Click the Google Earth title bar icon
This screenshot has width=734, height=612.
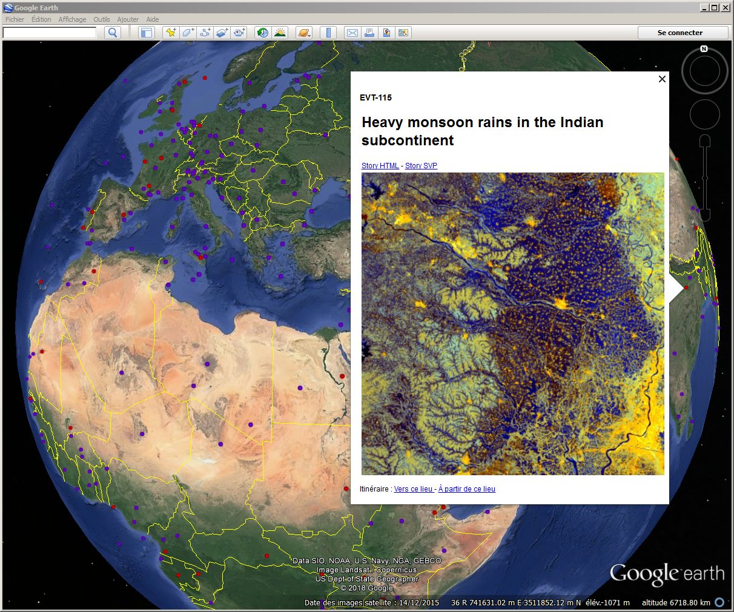[8, 8]
